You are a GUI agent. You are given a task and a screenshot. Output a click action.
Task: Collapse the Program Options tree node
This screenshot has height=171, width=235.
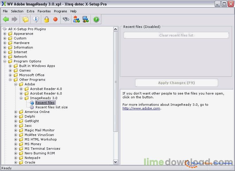click(x=5, y=61)
